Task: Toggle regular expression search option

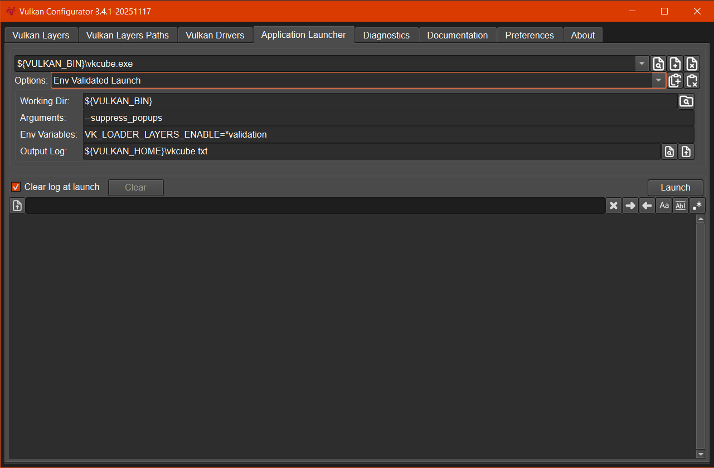Action: point(697,206)
